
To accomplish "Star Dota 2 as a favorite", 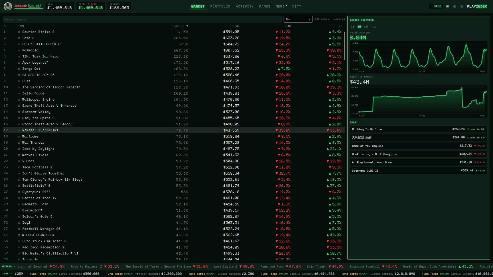I will pyautogui.click(x=19, y=38).
